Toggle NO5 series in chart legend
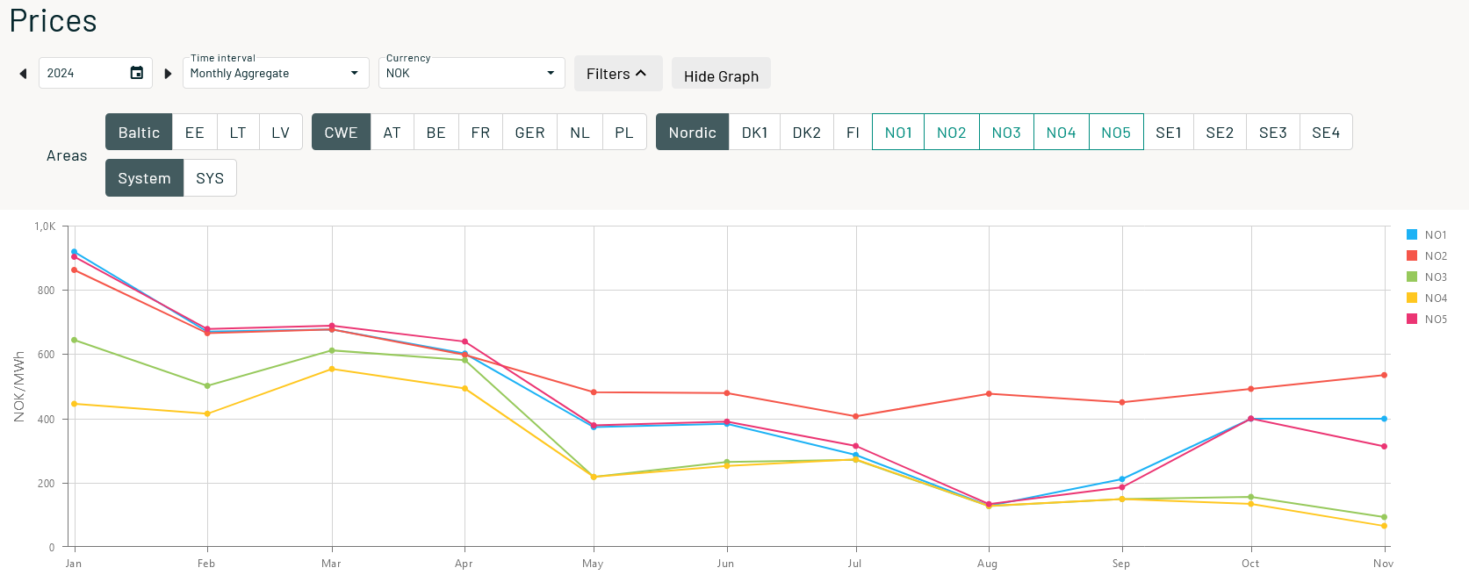Image resolution: width=1469 pixels, height=575 pixels. click(x=1427, y=320)
